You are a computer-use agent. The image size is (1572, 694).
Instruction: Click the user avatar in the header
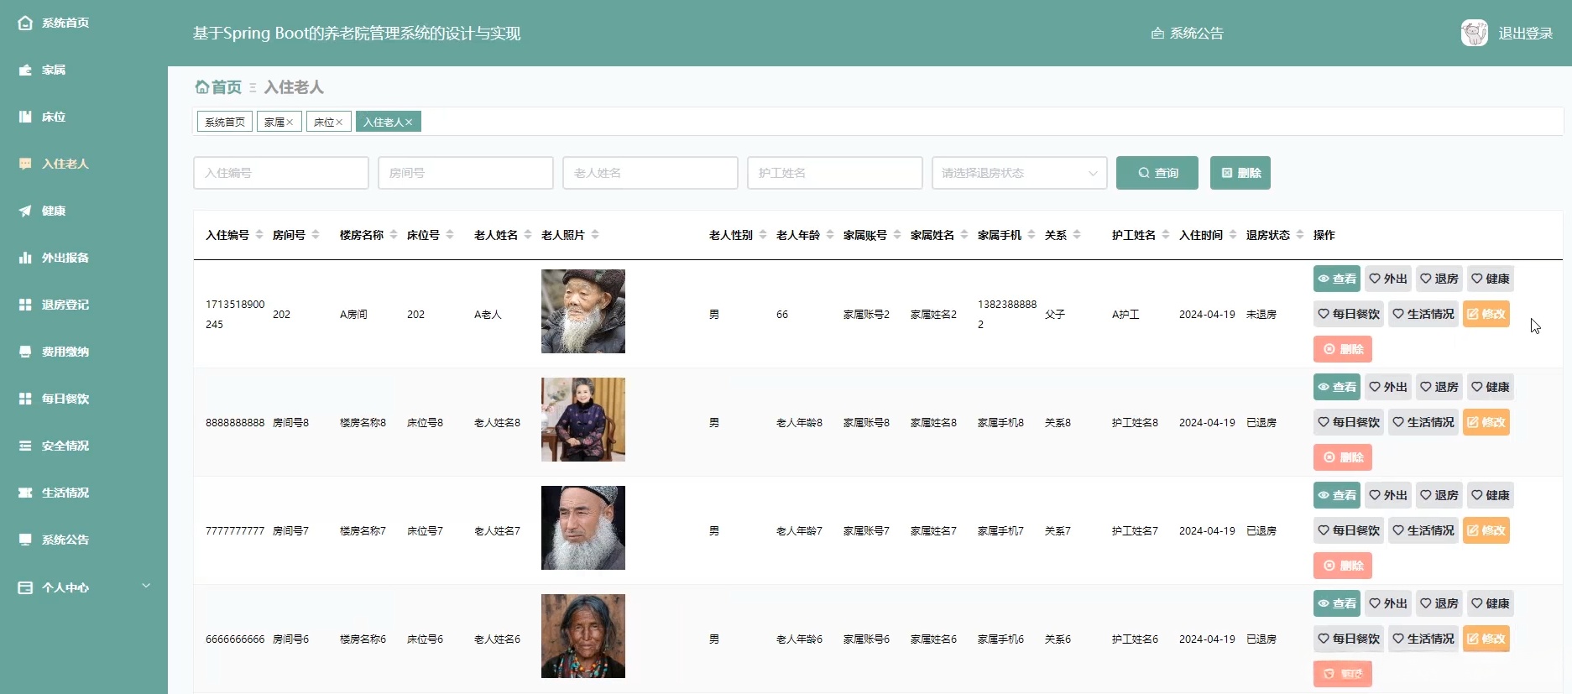click(x=1474, y=33)
